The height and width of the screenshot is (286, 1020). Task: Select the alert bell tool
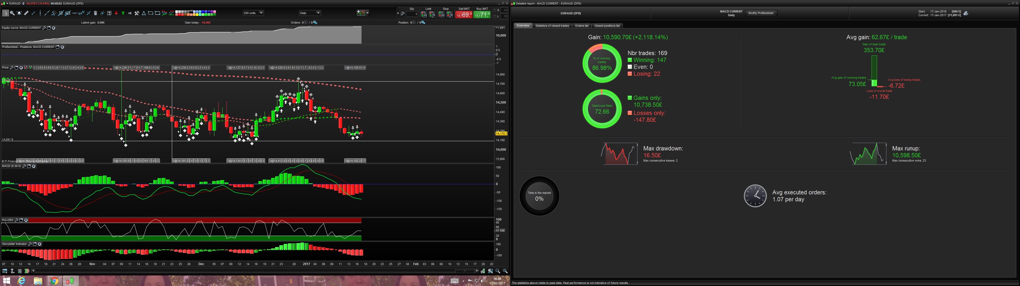[x=19, y=13]
